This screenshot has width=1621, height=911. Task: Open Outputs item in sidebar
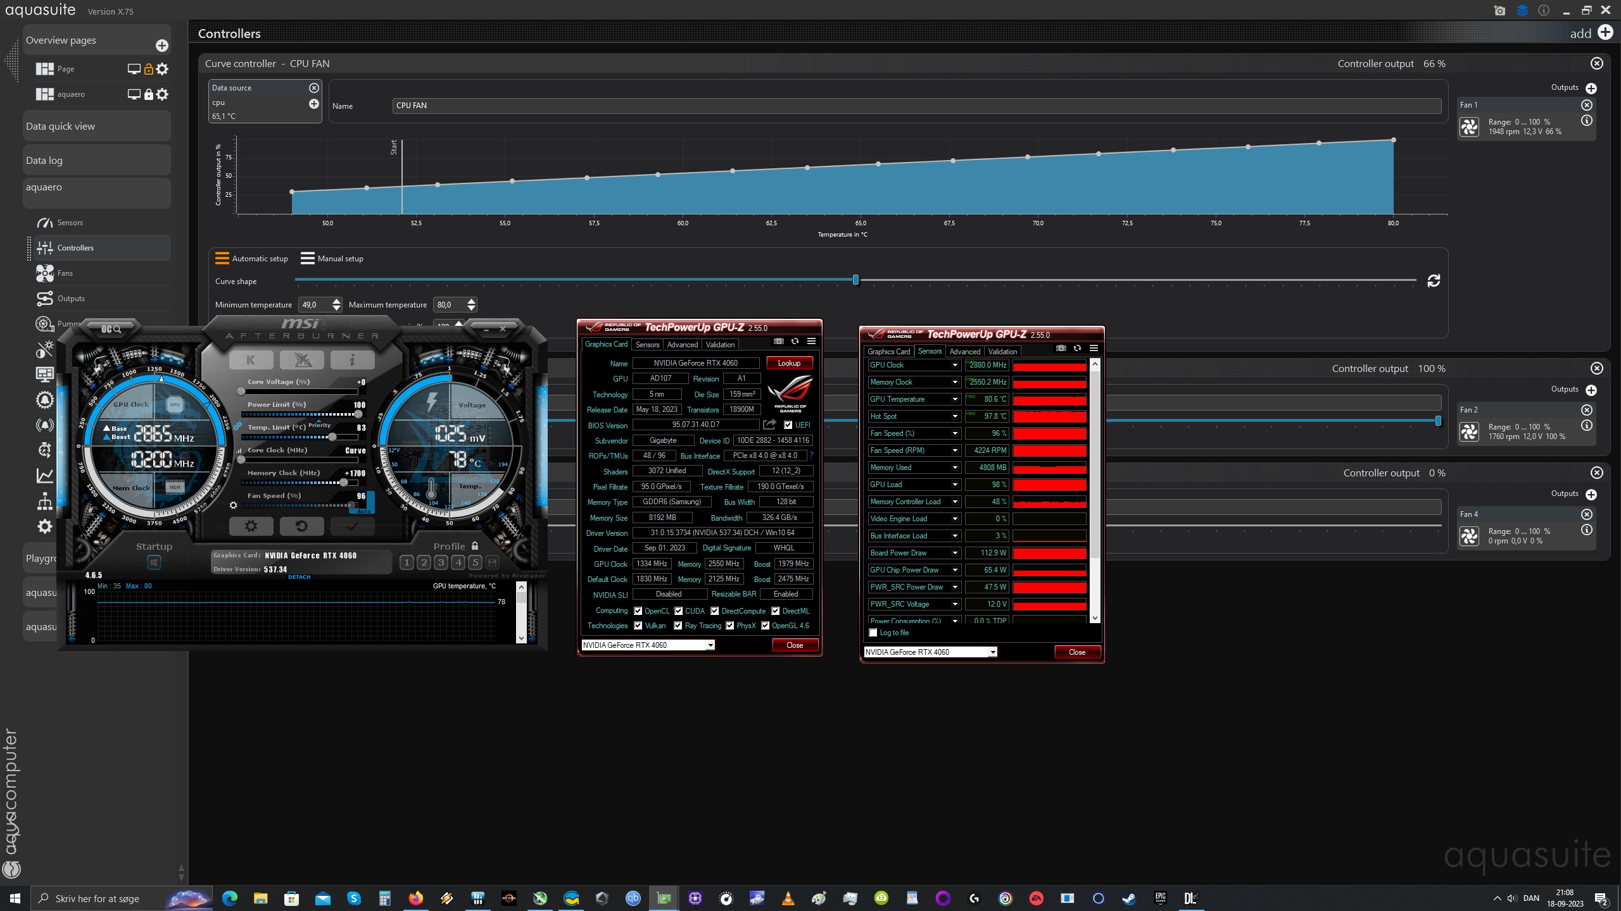pyautogui.click(x=70, y=299)
